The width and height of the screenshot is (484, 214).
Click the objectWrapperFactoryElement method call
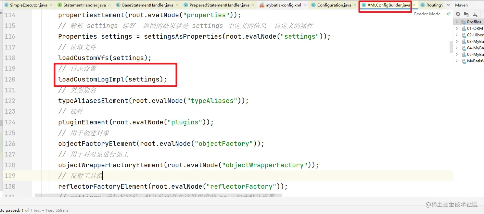point(188,165)
